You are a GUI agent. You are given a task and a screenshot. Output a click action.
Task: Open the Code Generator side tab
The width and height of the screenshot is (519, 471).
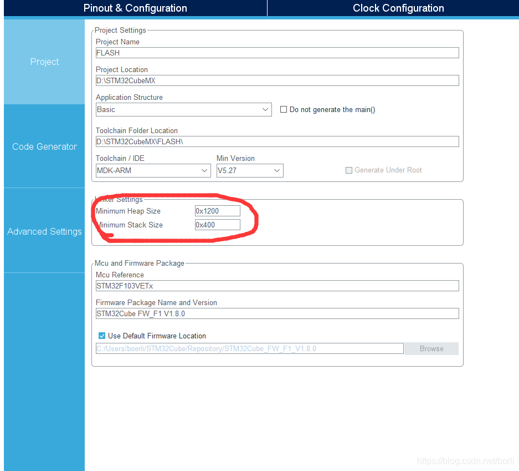tap(44, 146)
